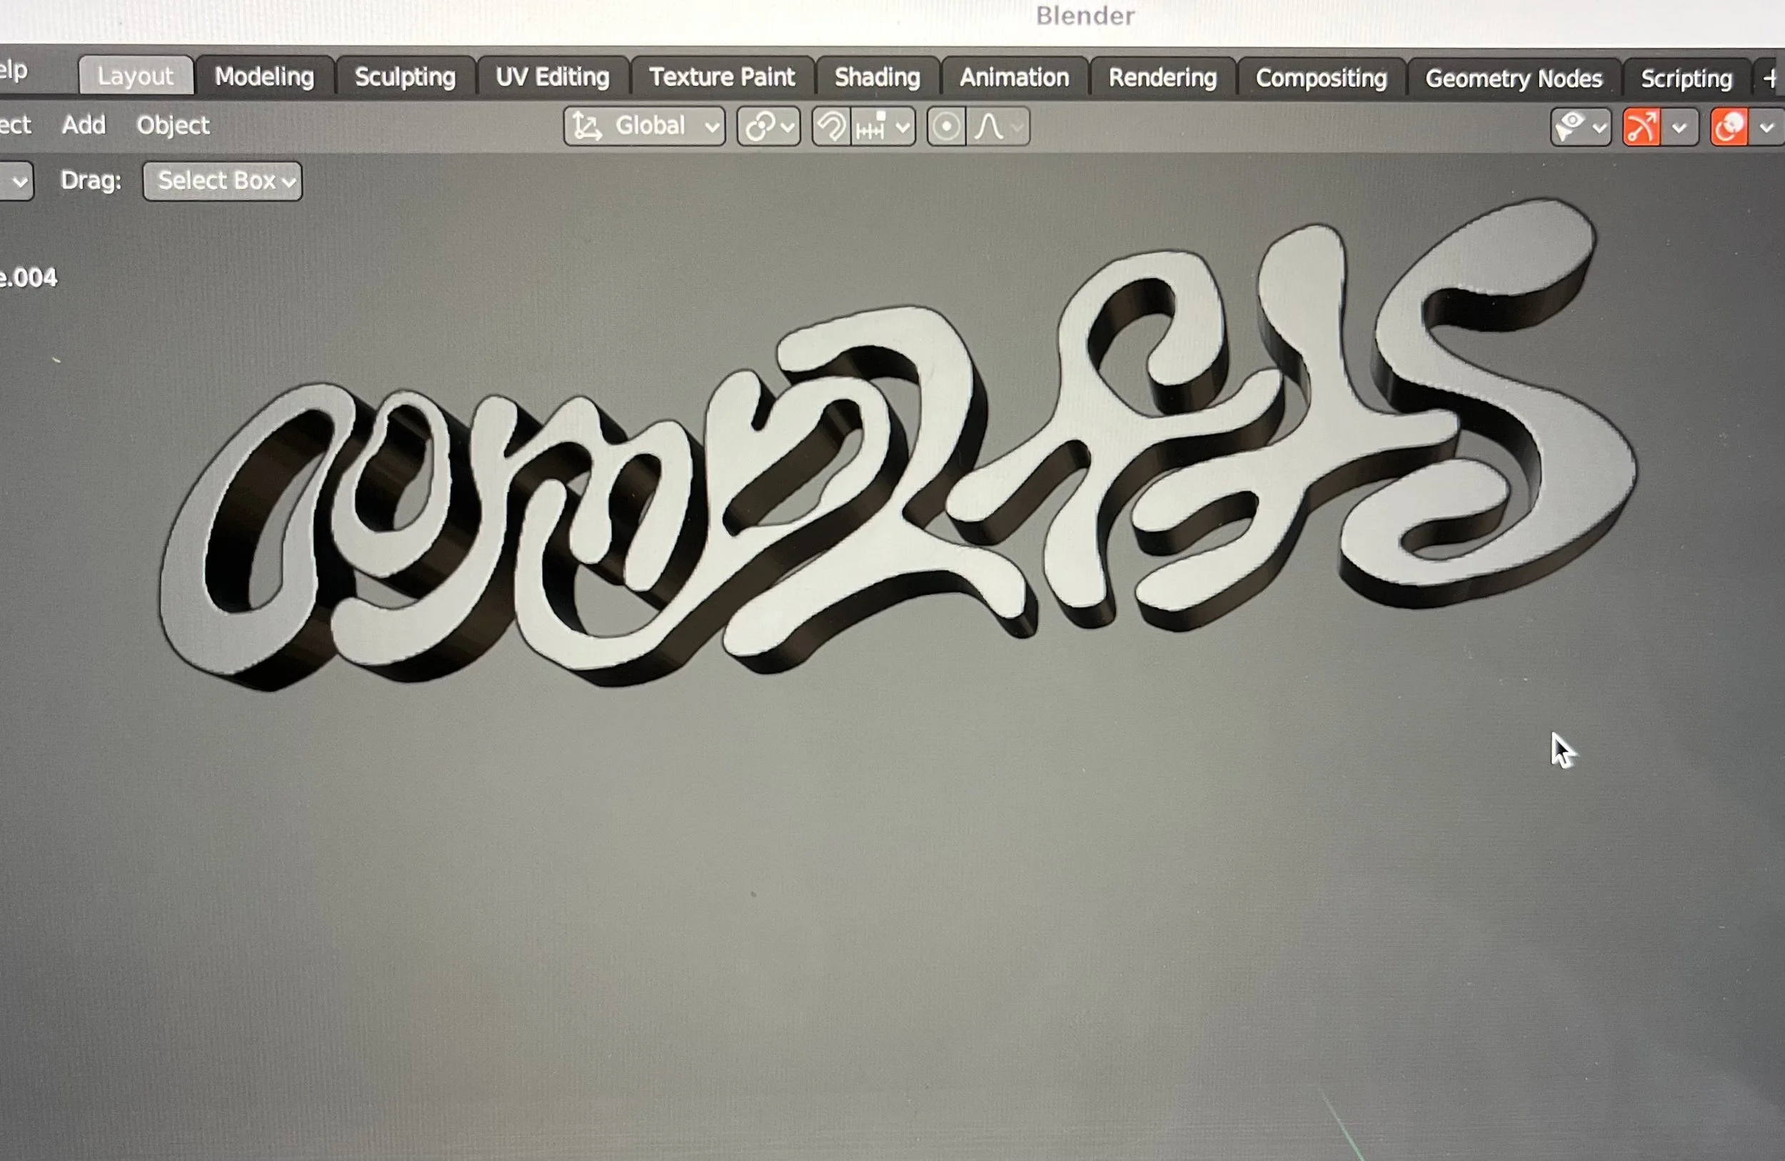Switch to the Sculpting workspace tab

pyautogui.click(x=405, y=77)
